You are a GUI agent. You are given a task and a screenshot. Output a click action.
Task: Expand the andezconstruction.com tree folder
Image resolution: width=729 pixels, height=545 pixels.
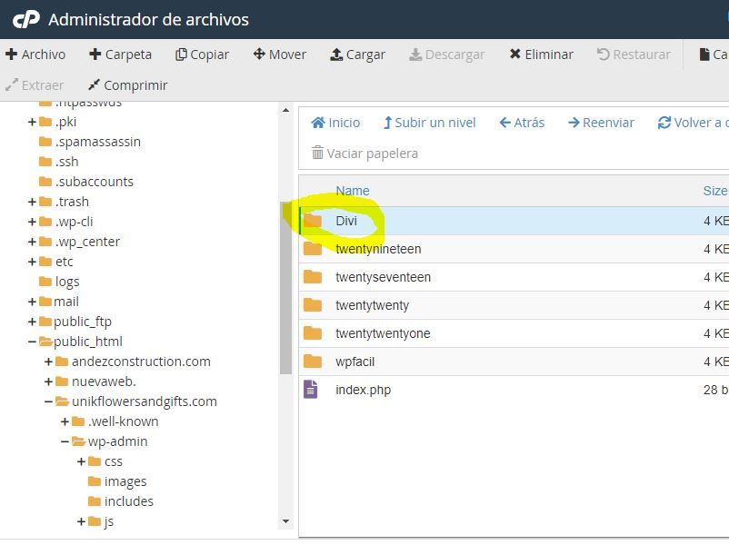(x=48, y=362)
